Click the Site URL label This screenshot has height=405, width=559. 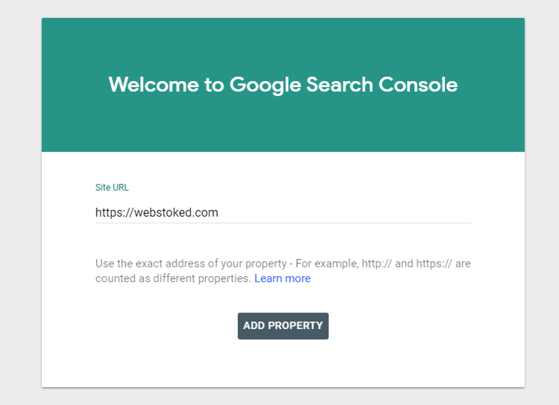tap(112, 188)
